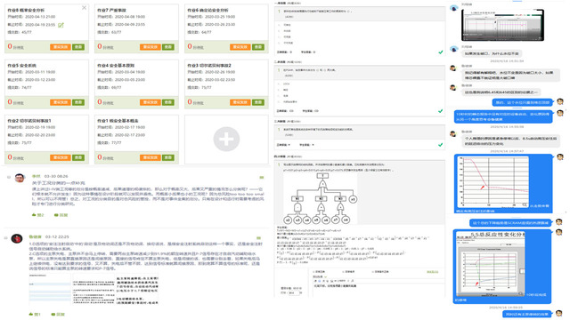Click the green comment icon right of 03-30 post

point(261,178)
